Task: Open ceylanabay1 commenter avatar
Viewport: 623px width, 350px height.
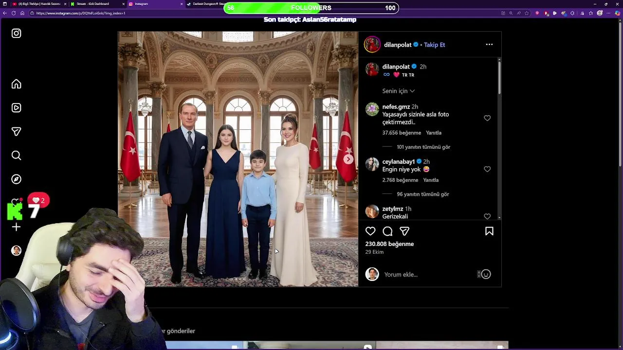Action: [372, 164]
